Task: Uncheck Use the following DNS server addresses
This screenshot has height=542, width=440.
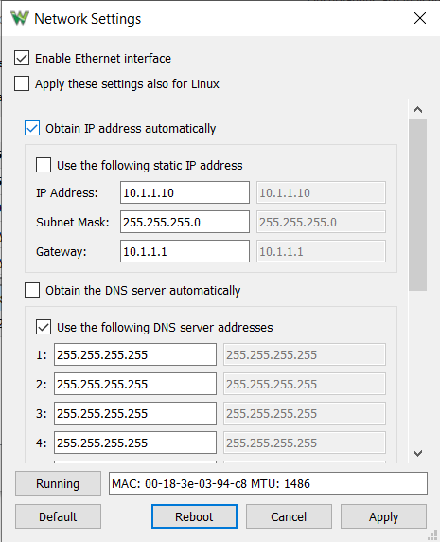Action: [x=44, y=327]
